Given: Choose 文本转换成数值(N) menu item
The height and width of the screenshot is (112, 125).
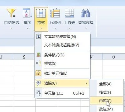Looking at the screenshot, I should point(62,37).
